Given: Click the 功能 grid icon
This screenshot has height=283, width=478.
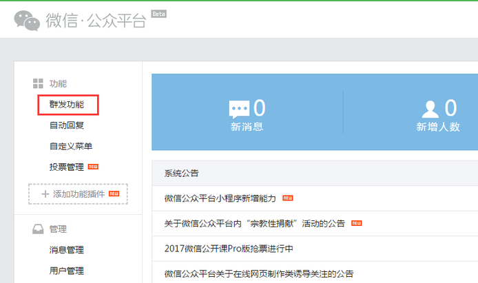Looking at the screenshot, I should (x=38, y=83).
